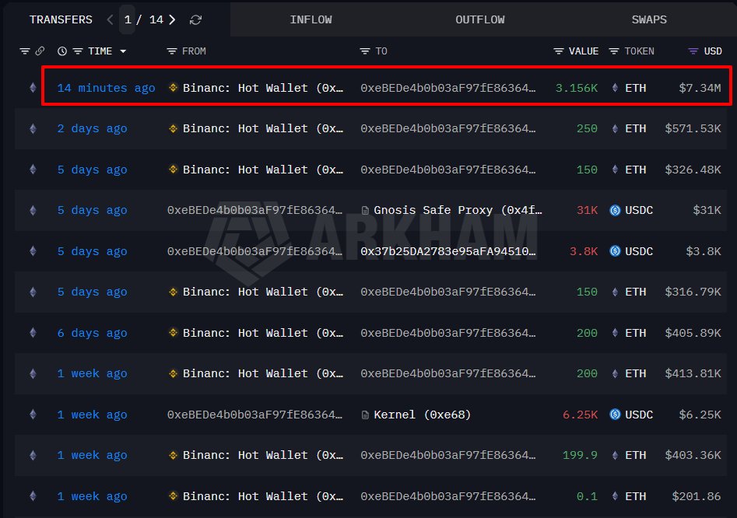Viewport: 737px width, 518px height.
Task: Click the value 199.9
Action: [580, 455]
